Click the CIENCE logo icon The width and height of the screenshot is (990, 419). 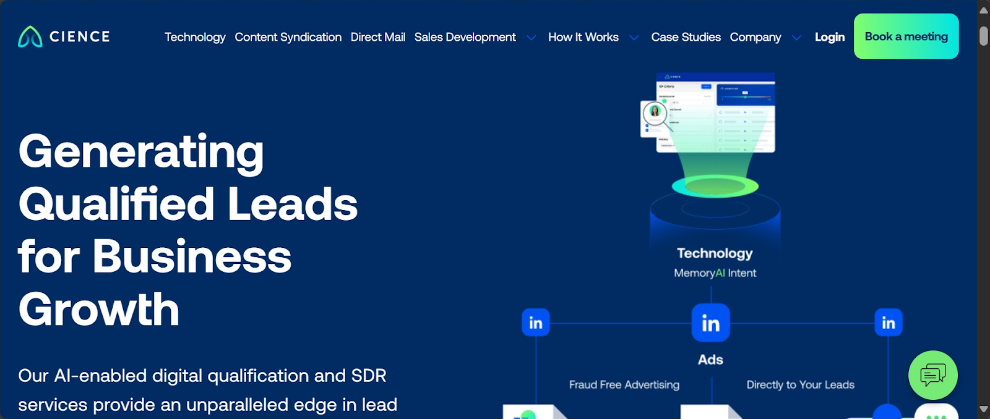point(30,37)
